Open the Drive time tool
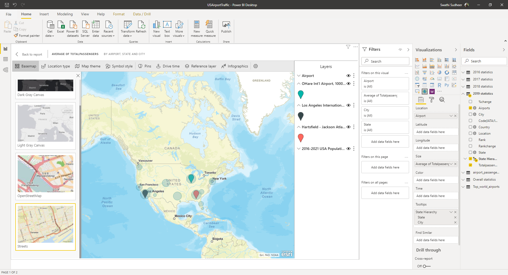This screenshot has width=508, height=275. 168,66
